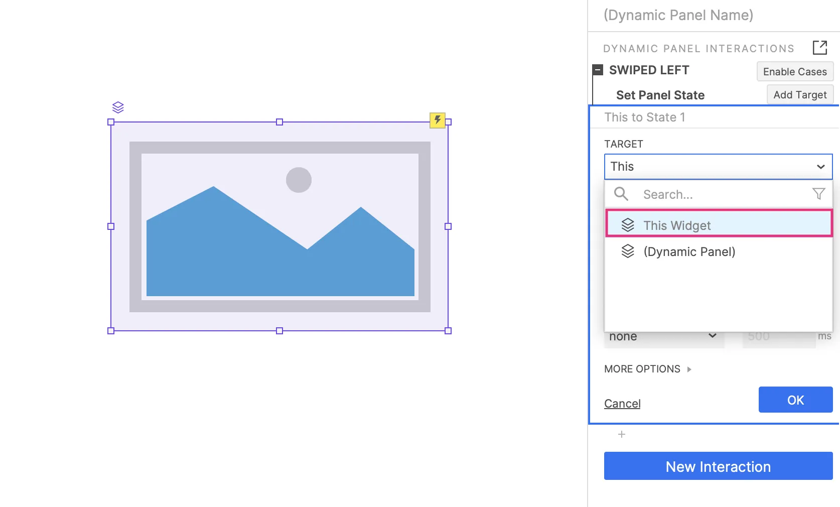Collapse the SWIPED LEFT event

pyautogui.click(x=598, y=70)
